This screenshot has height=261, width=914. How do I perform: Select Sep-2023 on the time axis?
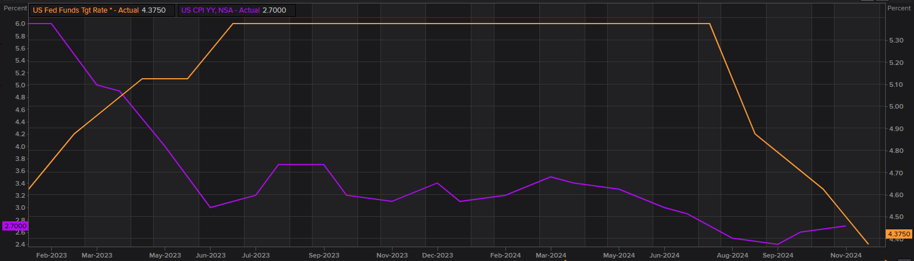coord(324,255)
